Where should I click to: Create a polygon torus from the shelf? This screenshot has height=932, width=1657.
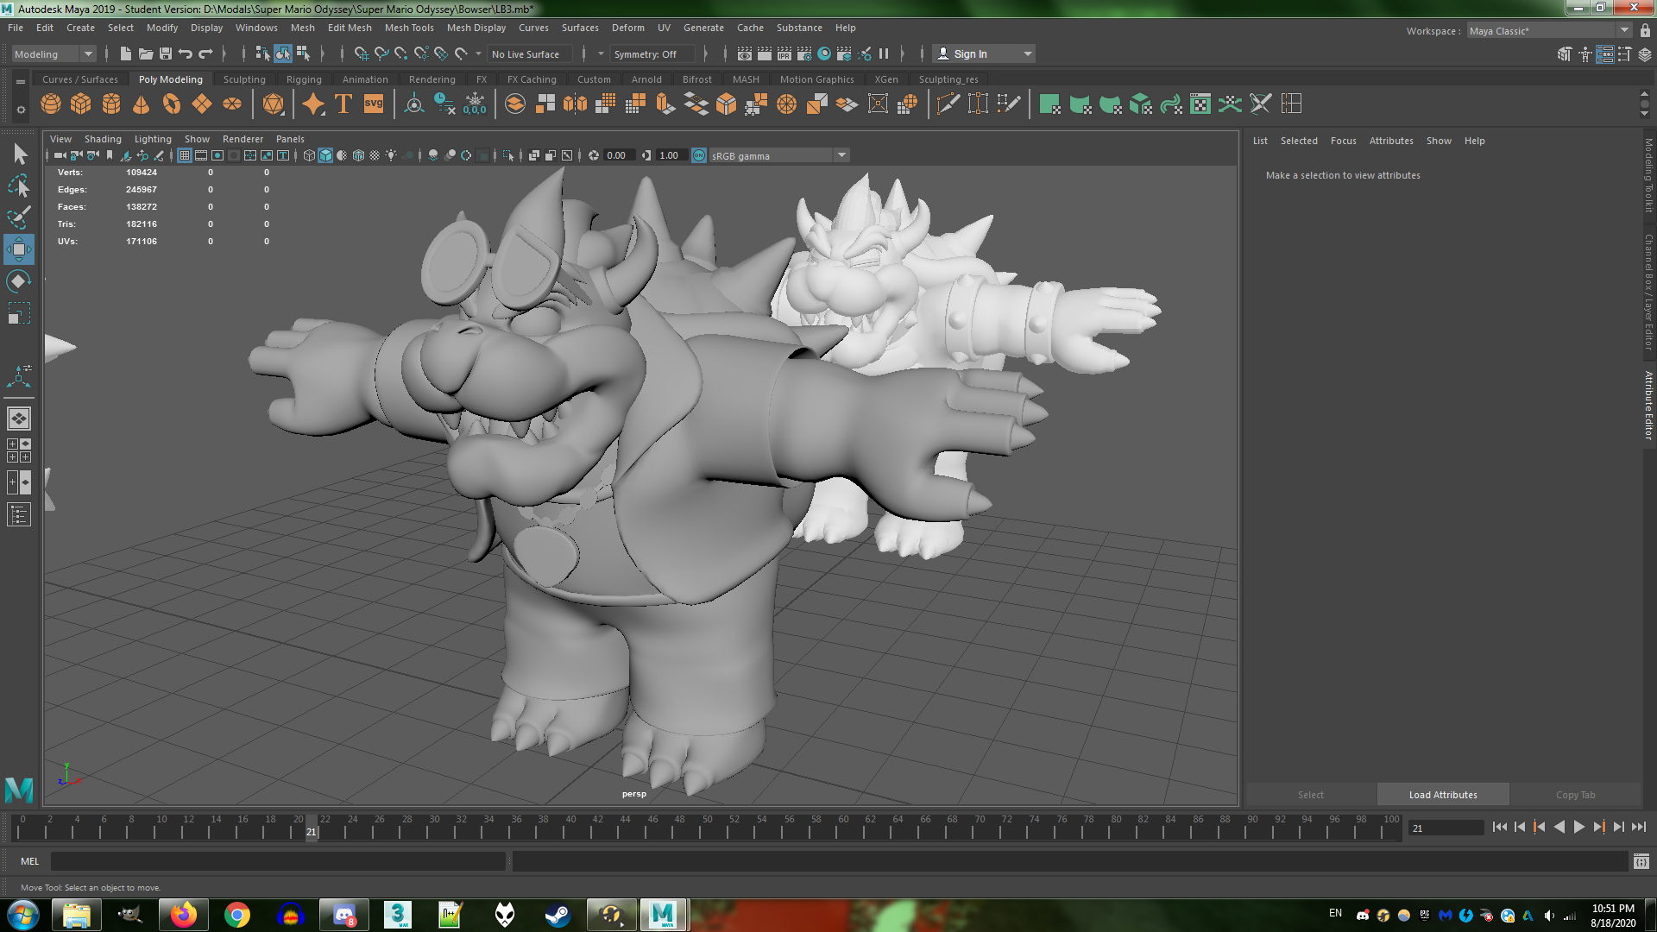[172, 104]
